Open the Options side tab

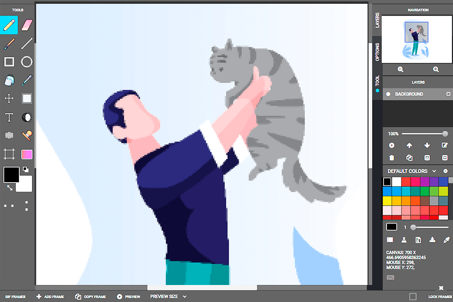(x=377, y=52)
